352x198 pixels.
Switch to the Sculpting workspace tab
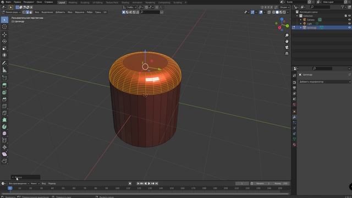pyautogui.click(x=85, y=2)
